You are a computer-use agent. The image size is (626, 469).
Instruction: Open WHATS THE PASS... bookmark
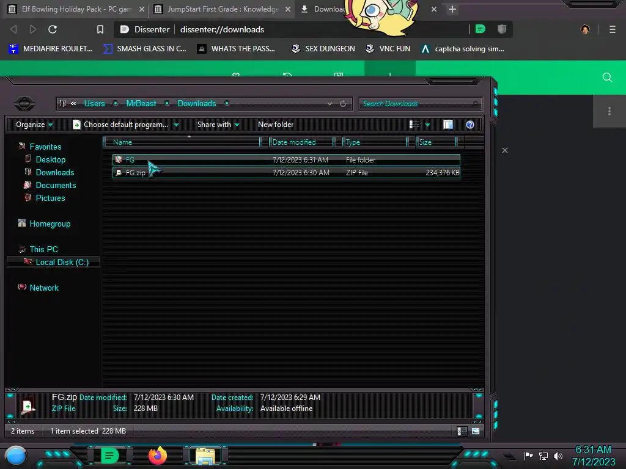tap(237, 49)
